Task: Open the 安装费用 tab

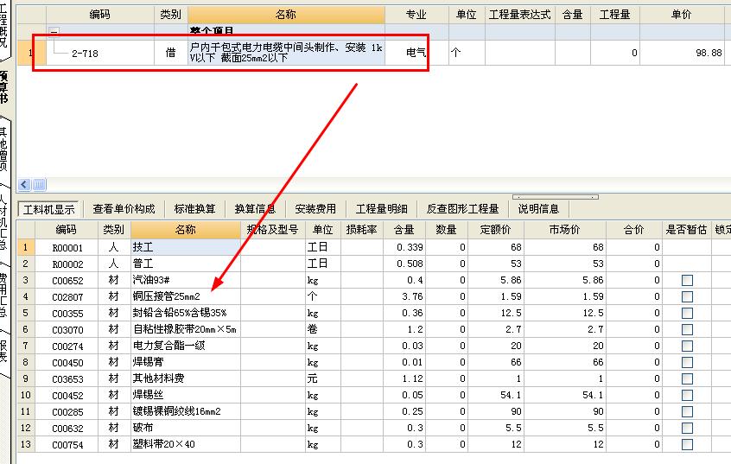Action: tap(315, 209)
